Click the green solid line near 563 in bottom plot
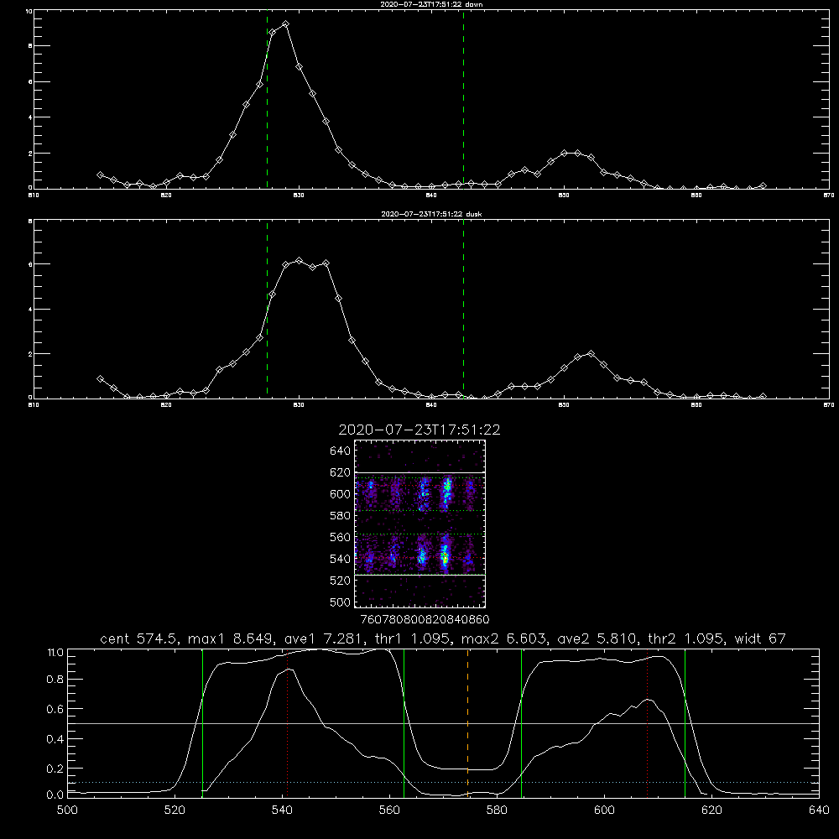 click(x=404, y=723)
